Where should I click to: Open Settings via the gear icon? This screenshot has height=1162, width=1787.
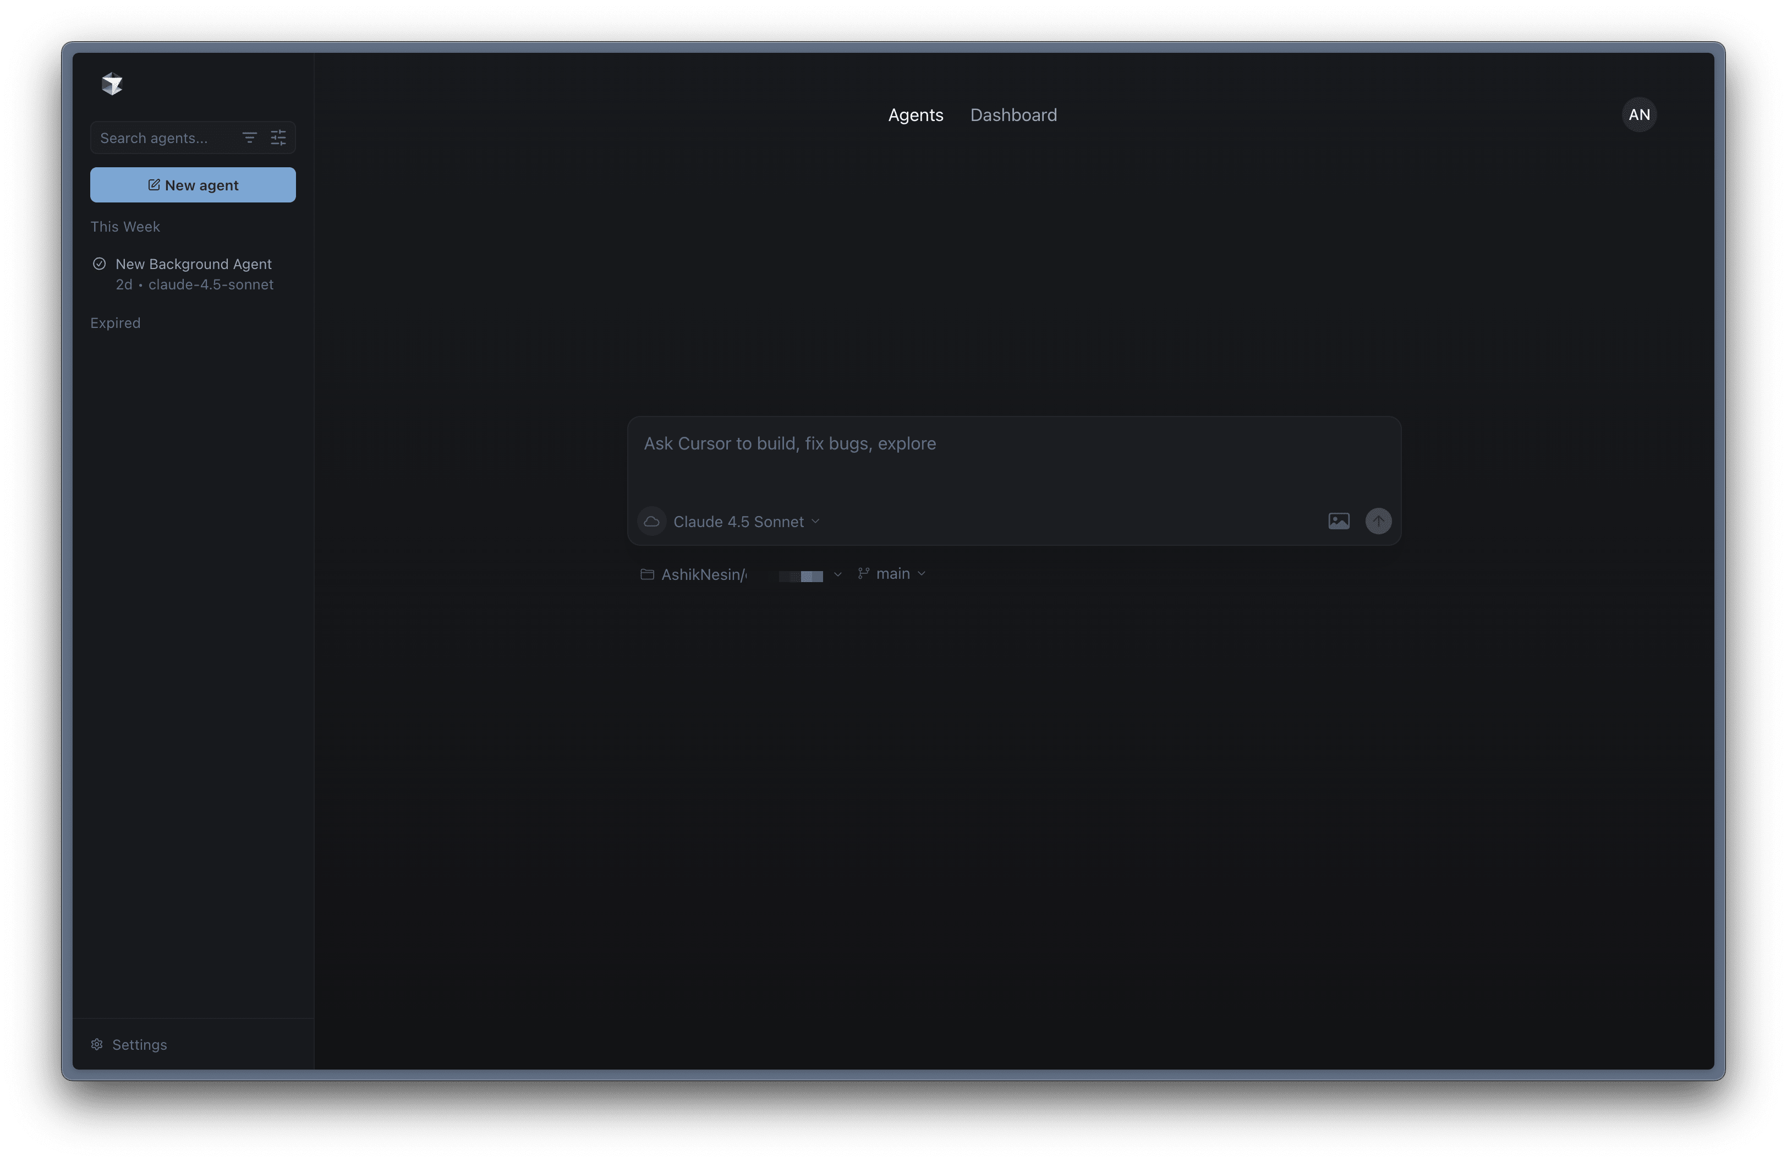coord(97,1044)
